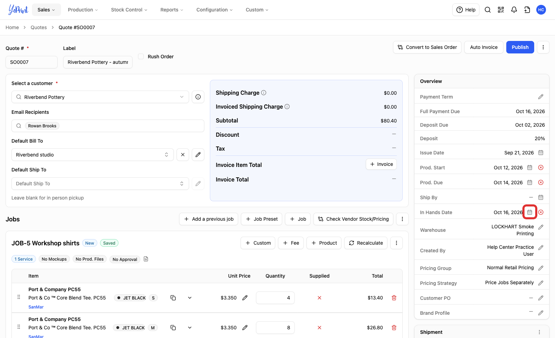Go to Quotes breadcrumb link
This screenshot has height=338, width=555.
point(39,27)
